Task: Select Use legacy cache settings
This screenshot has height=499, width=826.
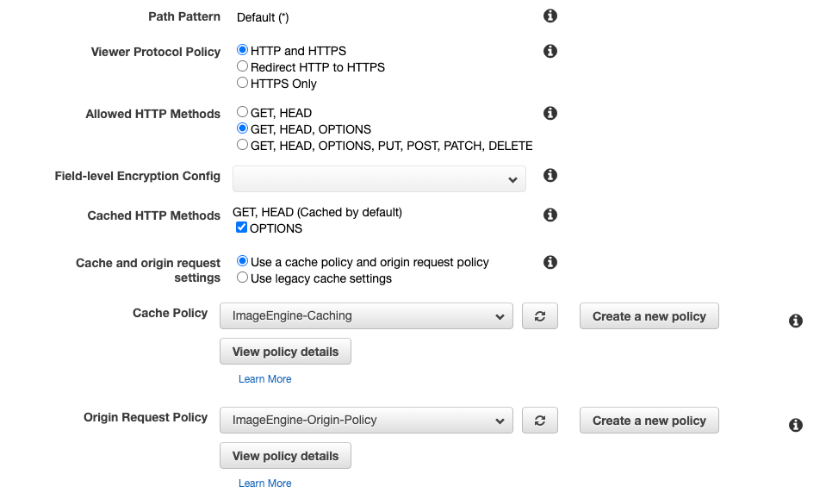Action: coord(242,278)
